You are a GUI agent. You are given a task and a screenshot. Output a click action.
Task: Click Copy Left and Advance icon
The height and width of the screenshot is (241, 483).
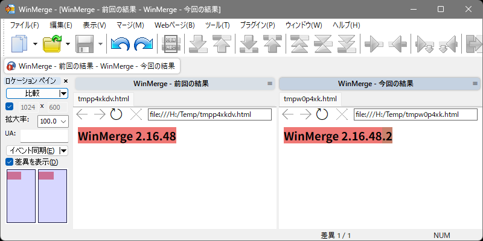tap(448, 43)
